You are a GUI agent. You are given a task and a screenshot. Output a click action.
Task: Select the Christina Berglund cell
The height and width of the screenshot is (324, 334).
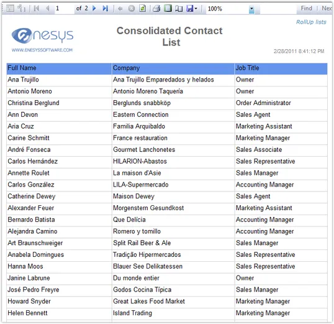pos(59,103)
